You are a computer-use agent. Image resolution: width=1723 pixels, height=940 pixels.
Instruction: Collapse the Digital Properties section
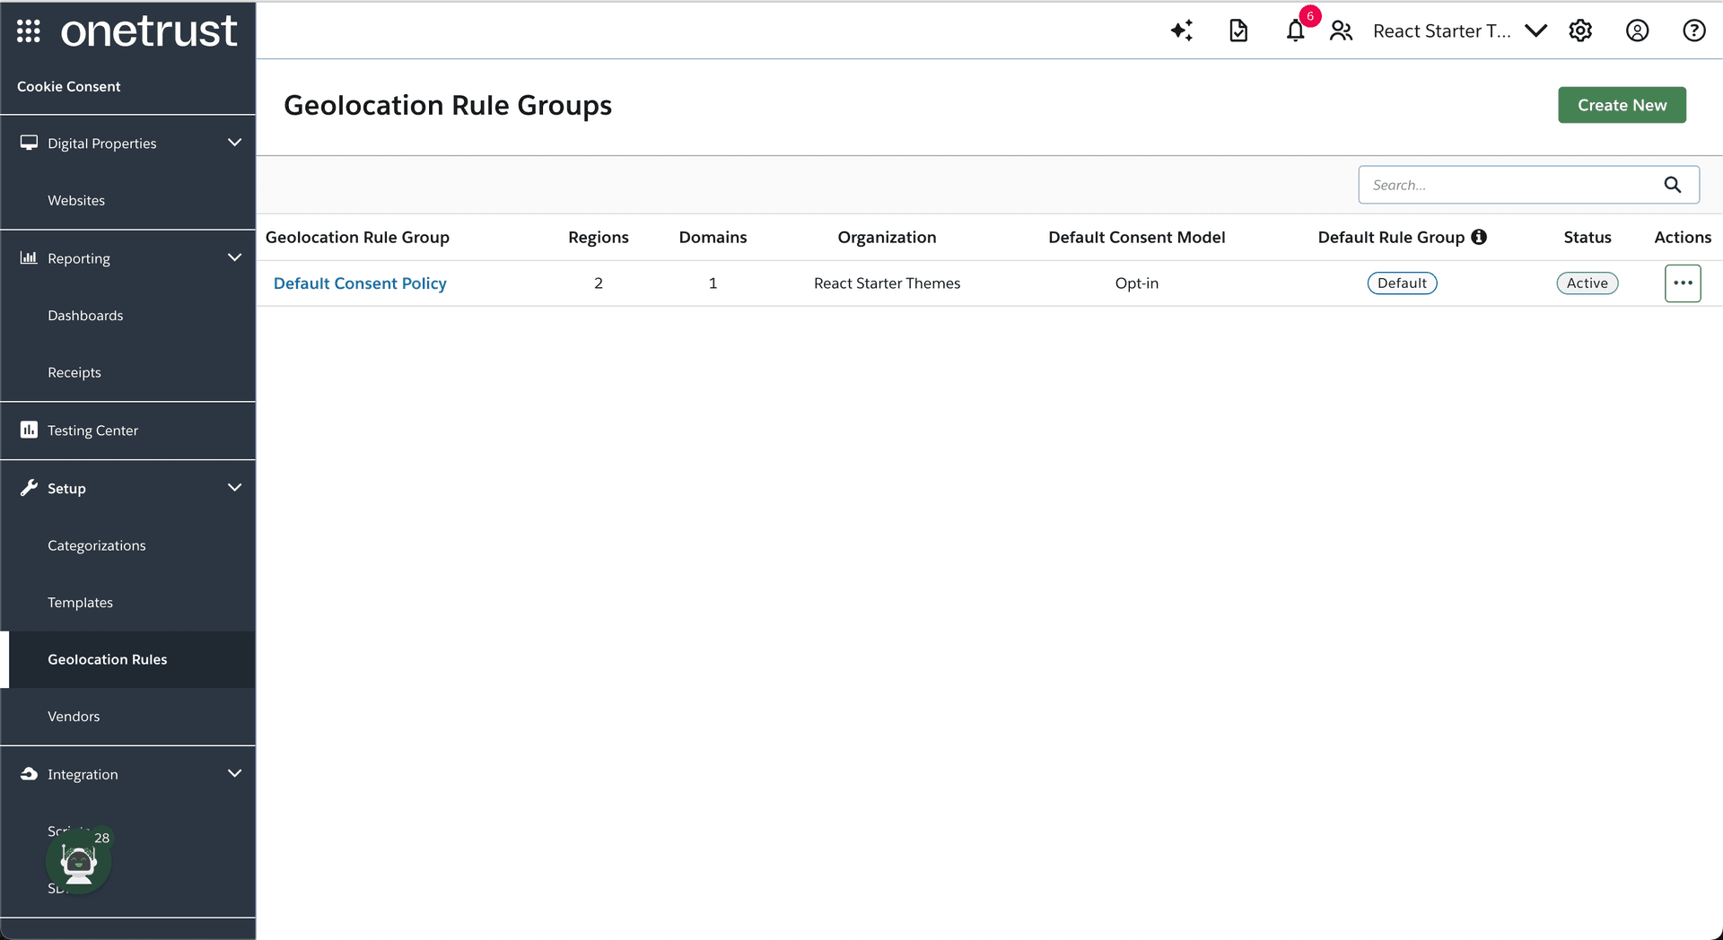(234, 144)
